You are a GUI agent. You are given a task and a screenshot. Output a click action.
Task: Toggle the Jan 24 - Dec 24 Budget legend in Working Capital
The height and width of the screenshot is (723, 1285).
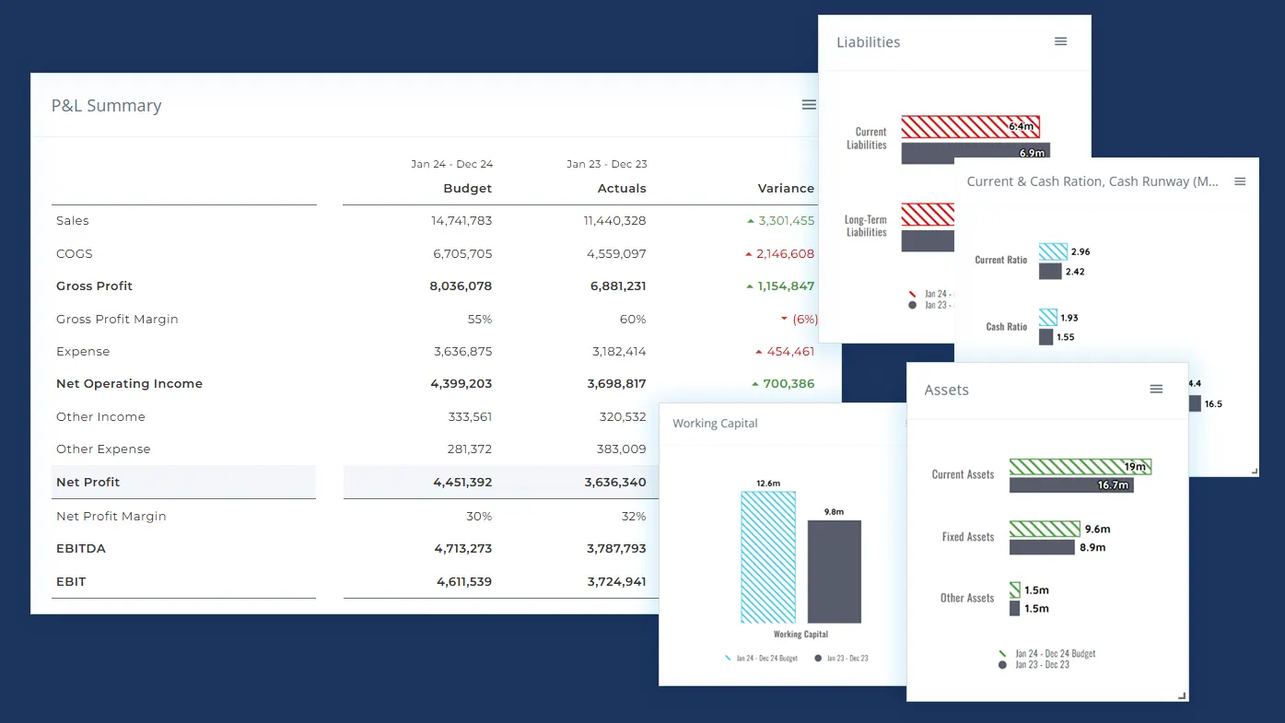(765, 658)
